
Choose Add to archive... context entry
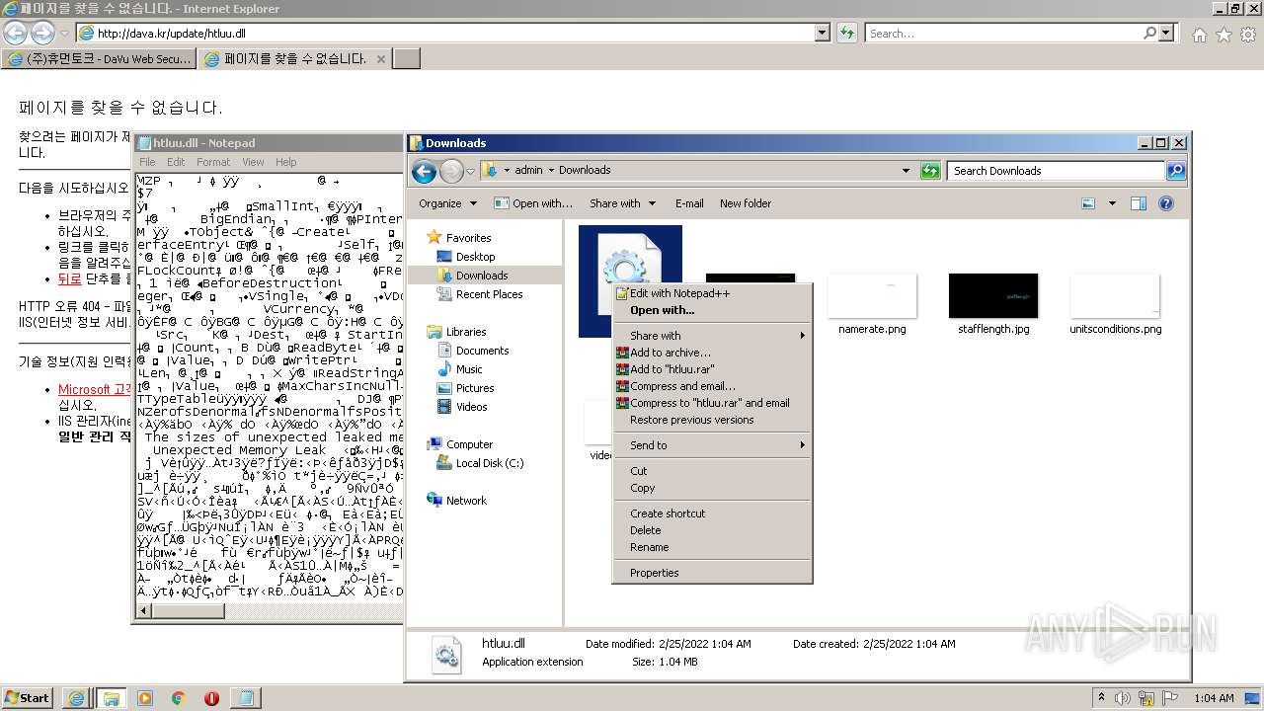pyautogui.click(x=670, y=353)
